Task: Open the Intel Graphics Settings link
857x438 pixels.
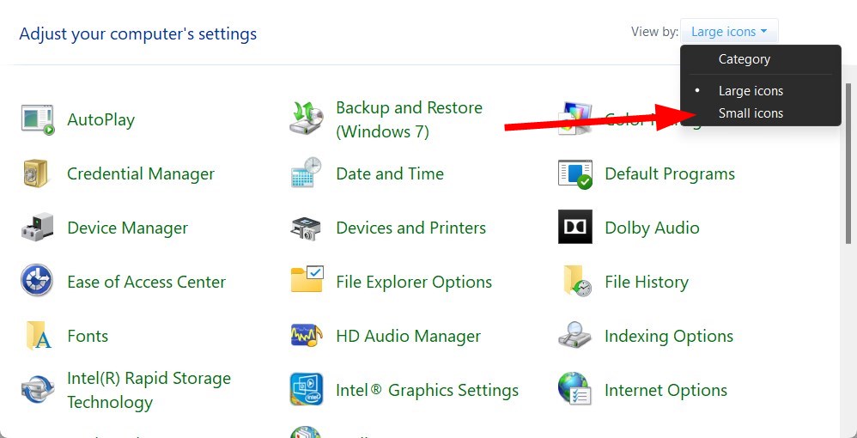Action: 427,390
